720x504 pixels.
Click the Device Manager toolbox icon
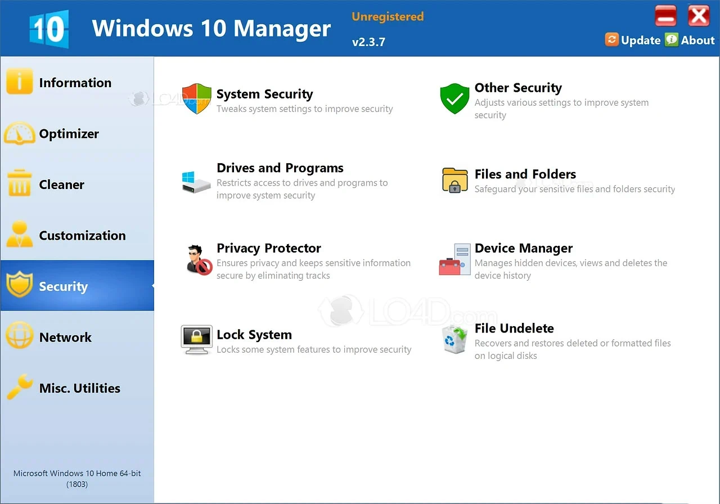[454, 260]
